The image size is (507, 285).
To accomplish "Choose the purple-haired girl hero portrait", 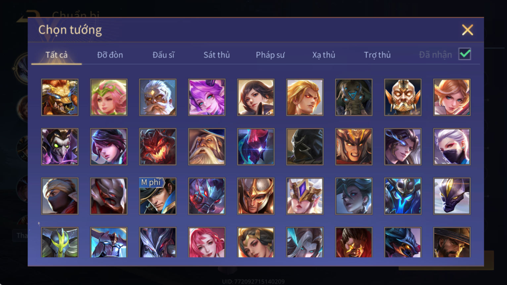I will (x=207, y=97).
